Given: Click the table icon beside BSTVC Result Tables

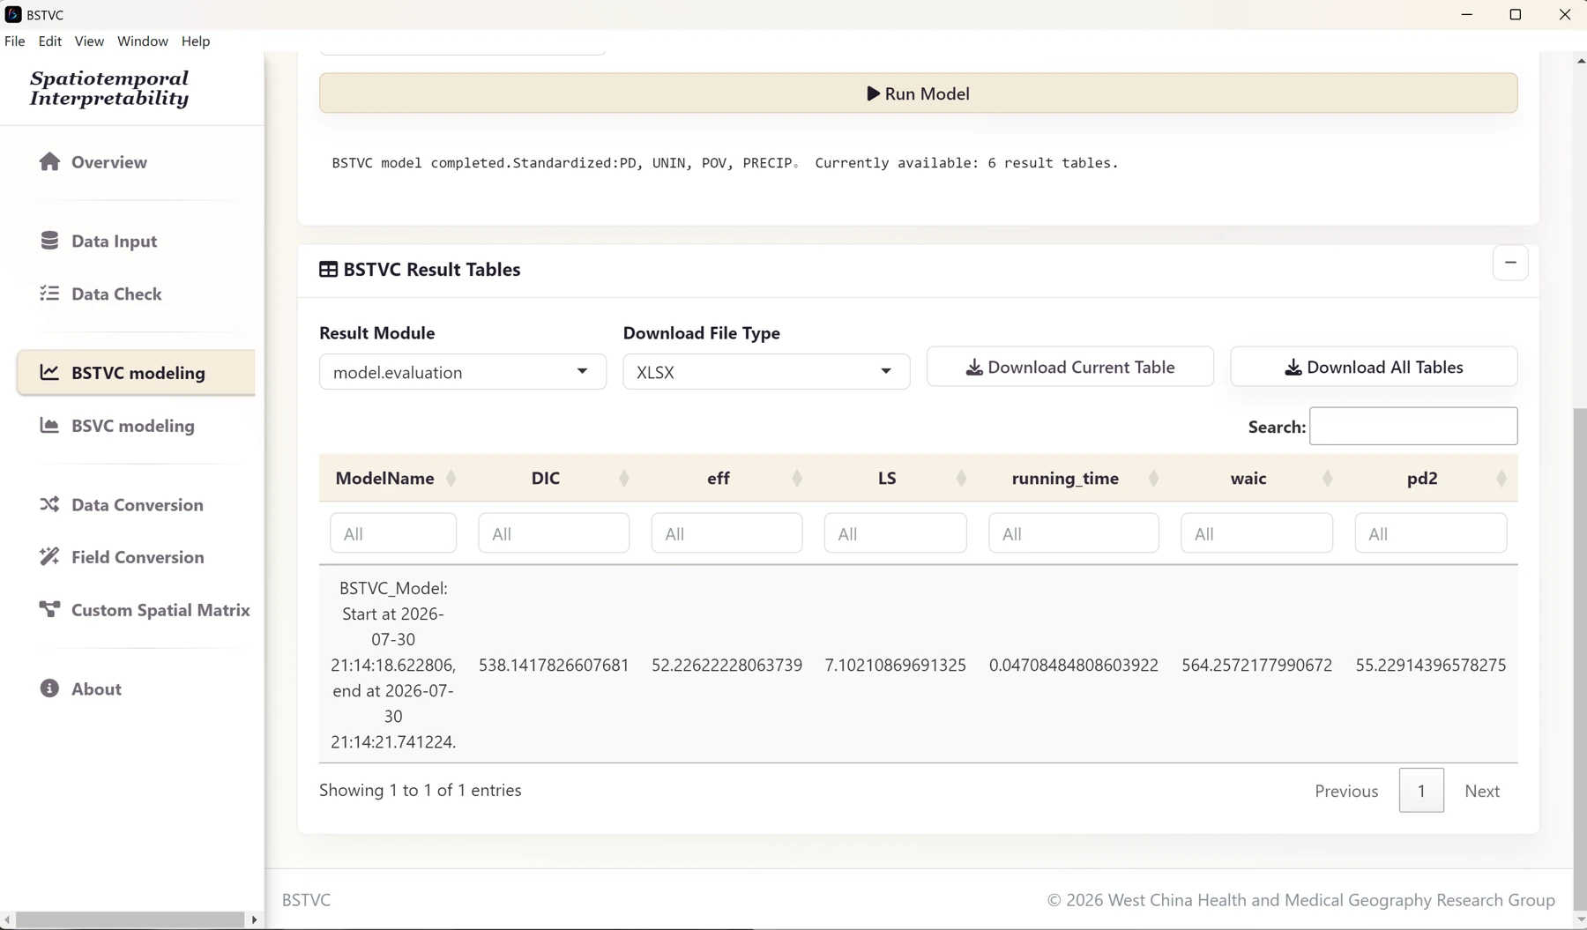Looking at the screenshot, I should click(x=328, y=270).
